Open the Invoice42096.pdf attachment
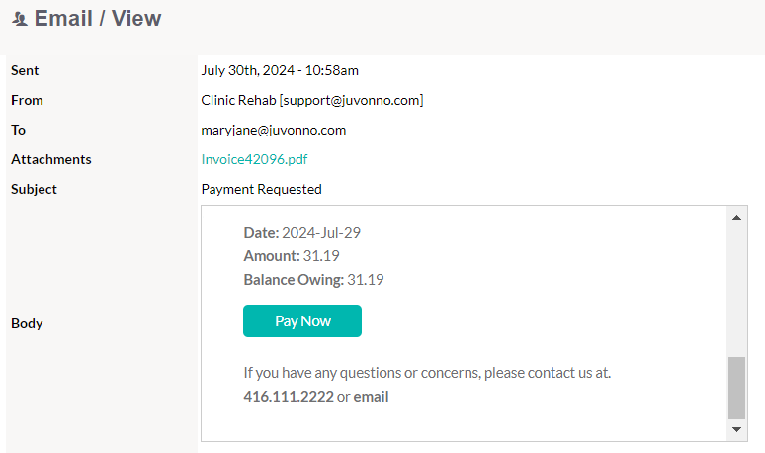The image size is (765, 453). [x=254, y=159]
